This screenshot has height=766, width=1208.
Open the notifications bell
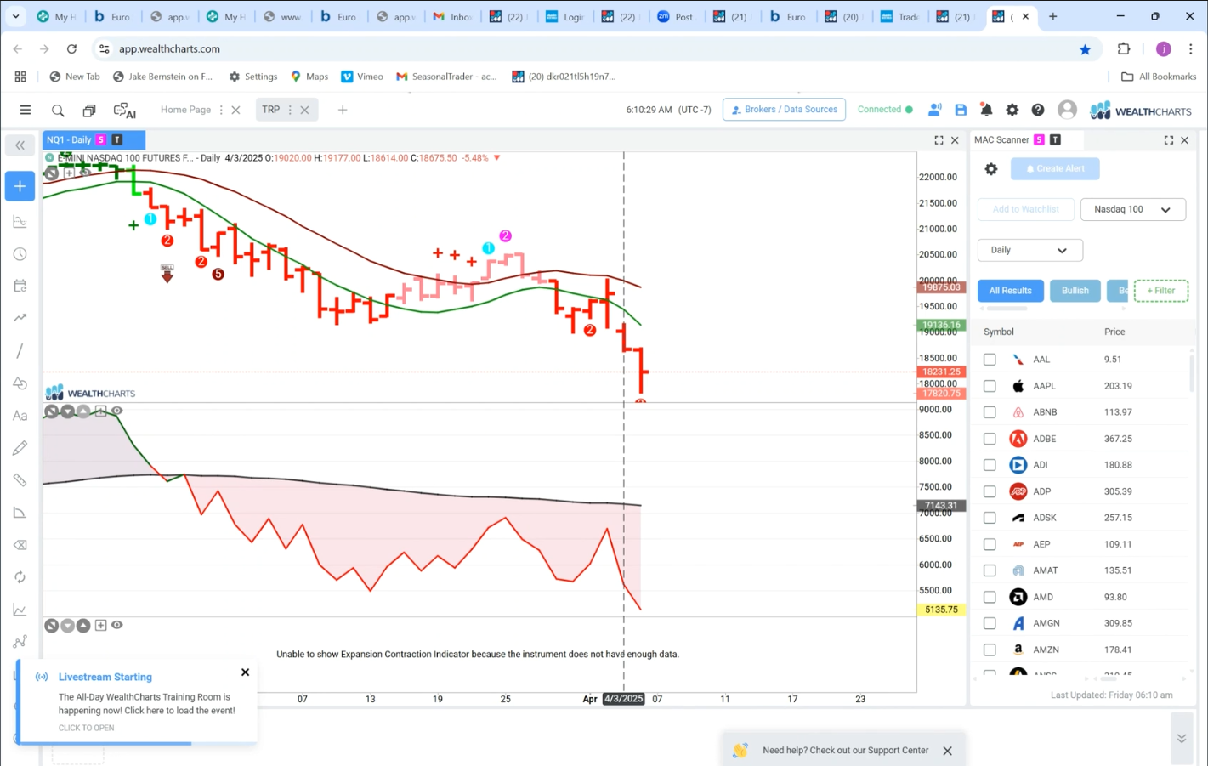click(x=986, y=110)
